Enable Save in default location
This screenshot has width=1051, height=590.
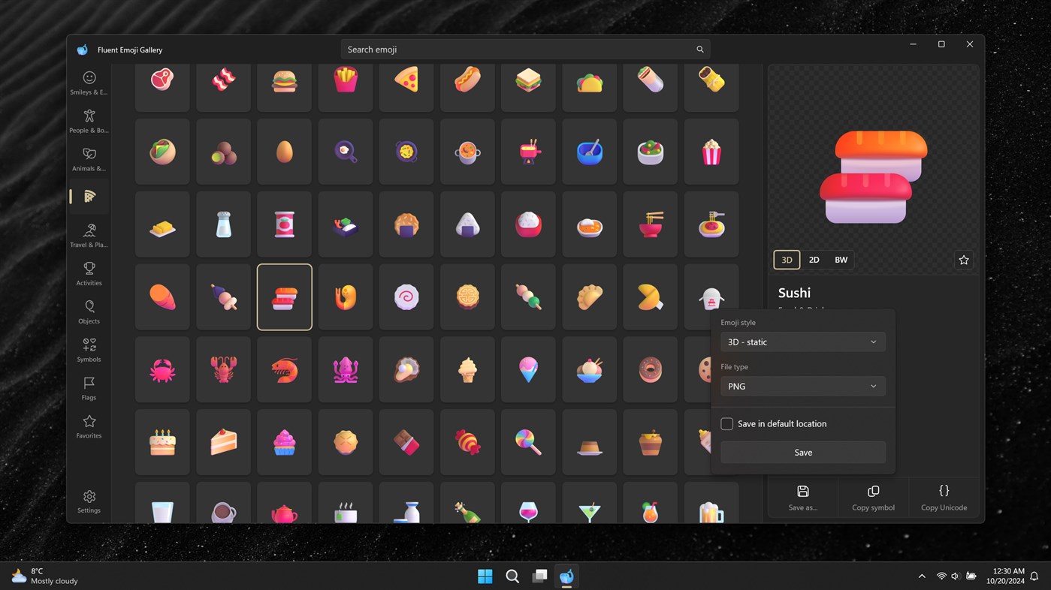coord(726,423)
